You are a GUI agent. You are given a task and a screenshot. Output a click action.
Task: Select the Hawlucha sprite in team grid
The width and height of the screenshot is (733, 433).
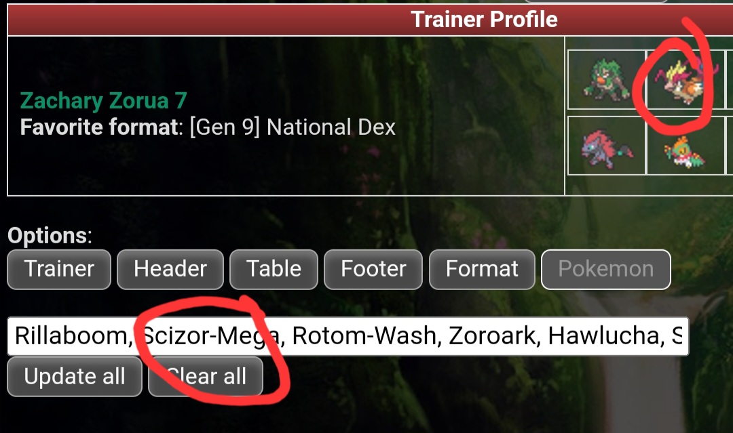click(x=684, y=152)
